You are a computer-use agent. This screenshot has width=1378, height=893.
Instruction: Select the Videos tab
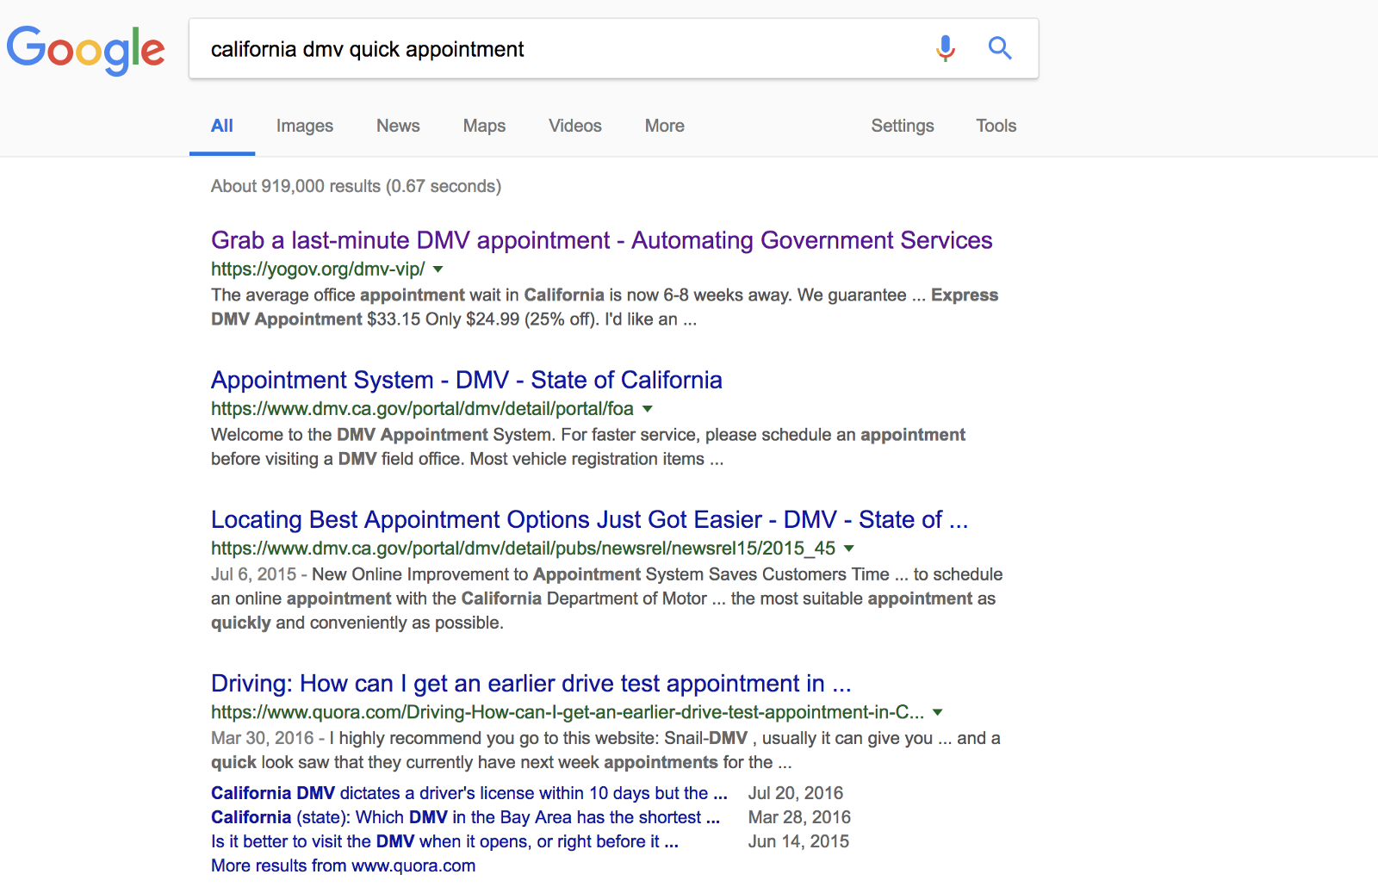tap(575, 126)
